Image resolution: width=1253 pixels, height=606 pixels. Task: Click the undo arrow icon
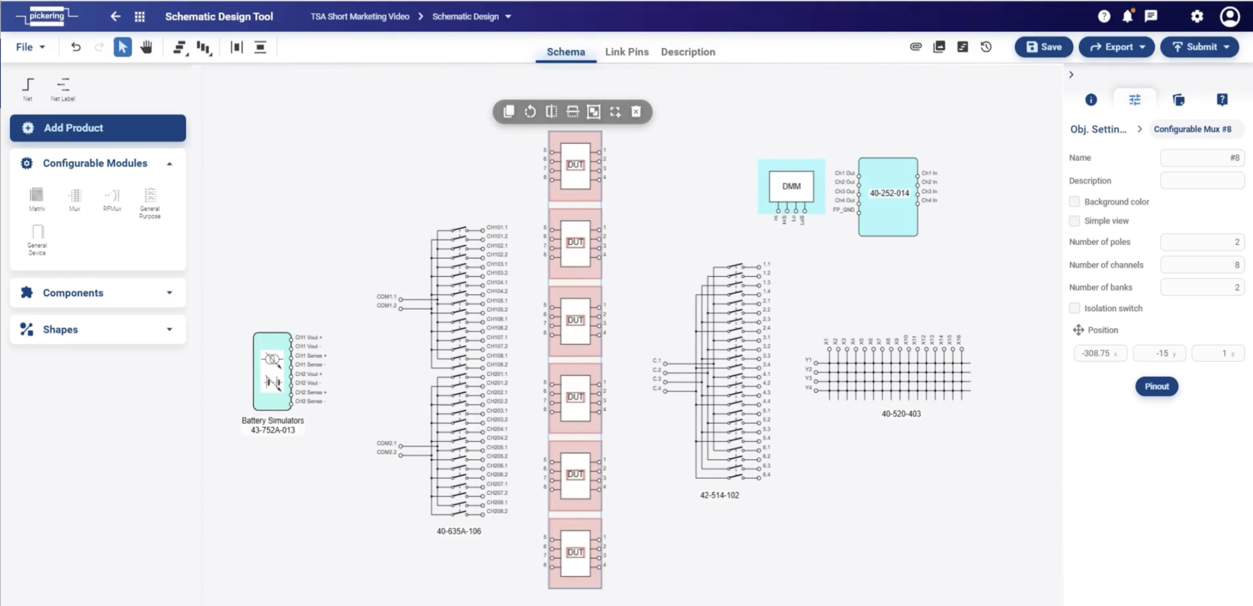76,47
